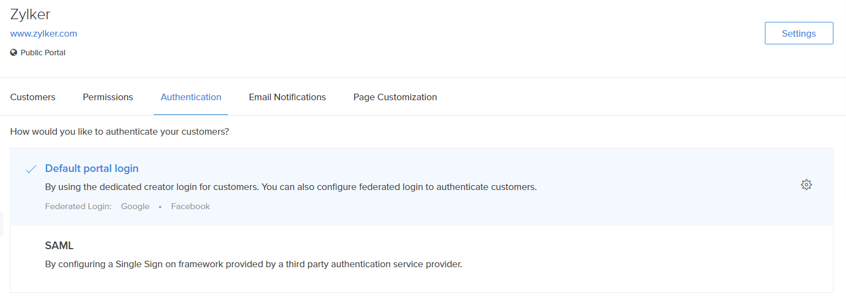Open the Page Customization tab
This screenshot has height=305, width=846.
(x=395, y=97)
